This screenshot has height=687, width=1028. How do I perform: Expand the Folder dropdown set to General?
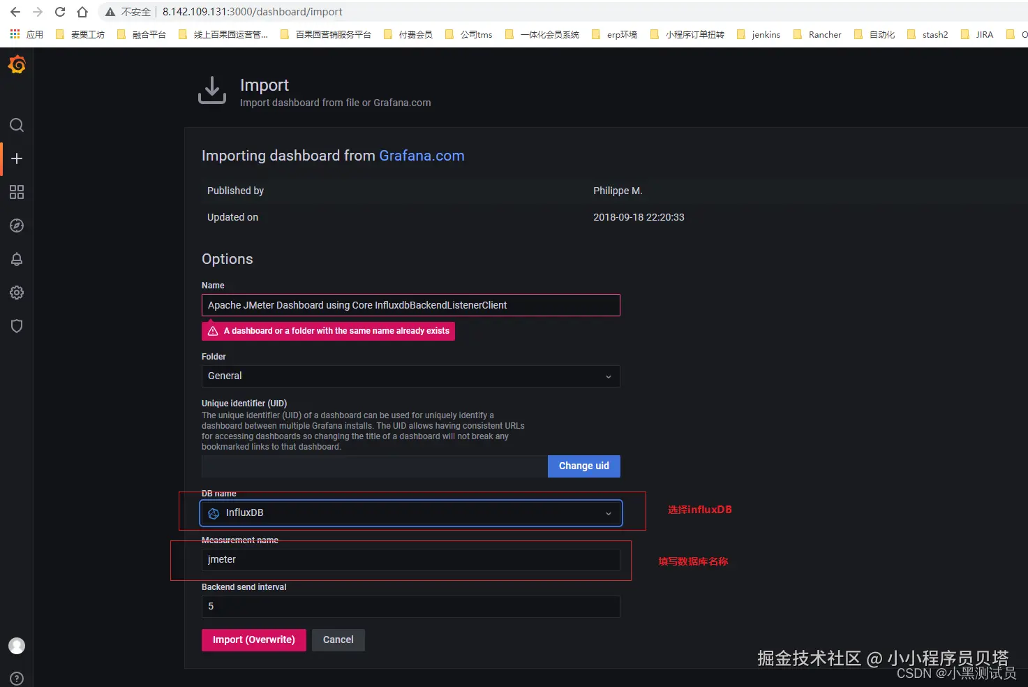click(x=410, y=376)
